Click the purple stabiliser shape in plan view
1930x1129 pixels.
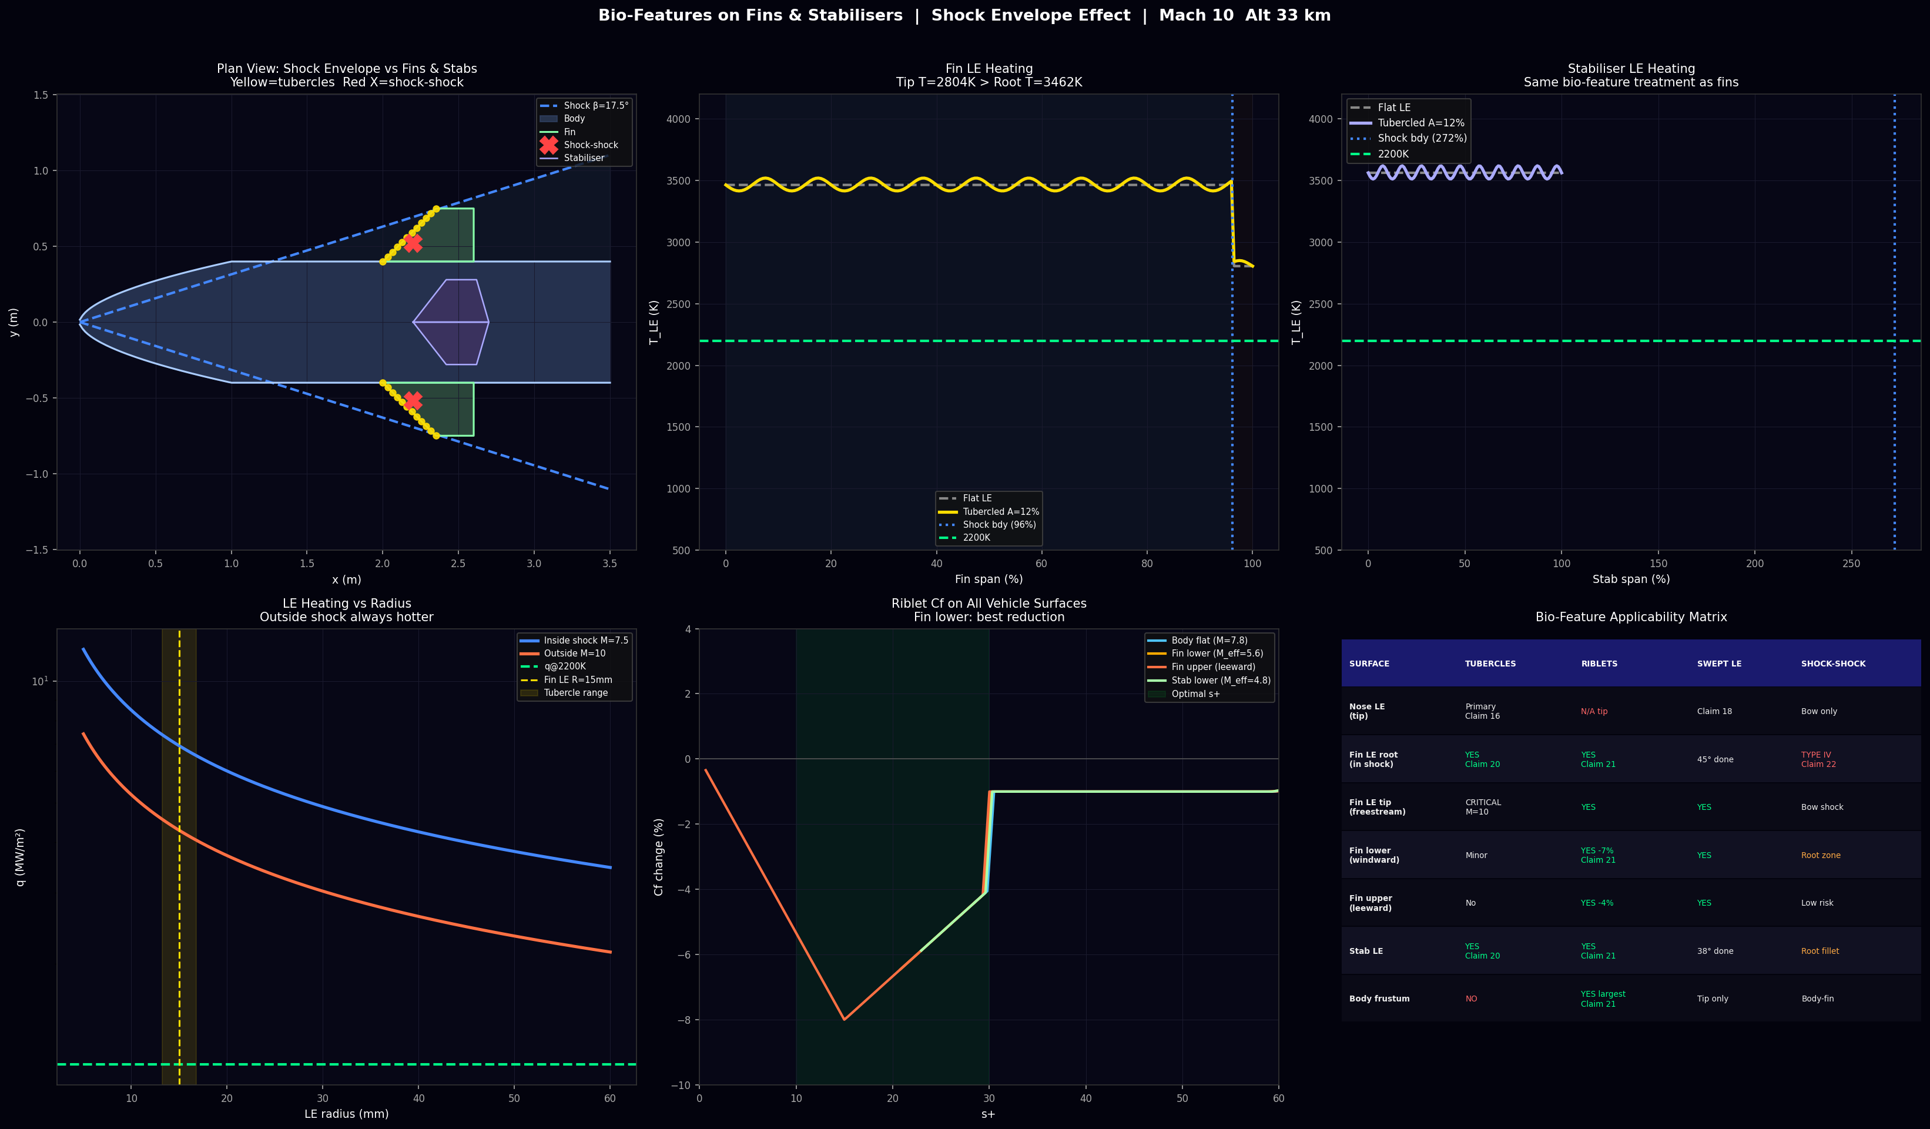(x=451, y=323)
